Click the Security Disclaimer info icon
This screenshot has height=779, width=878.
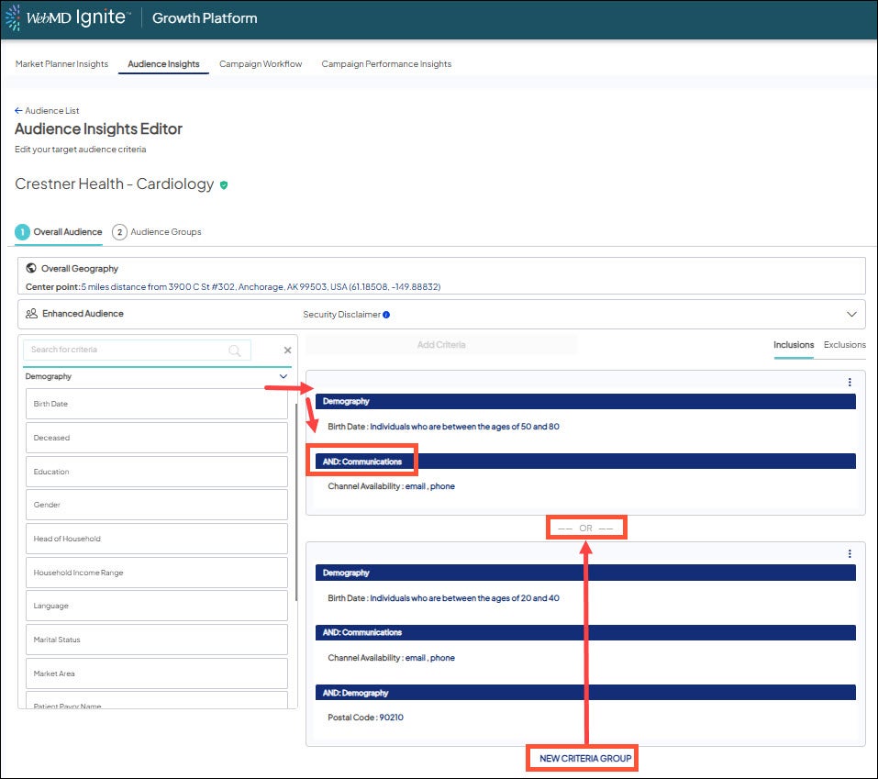click(x=386, y=315)
